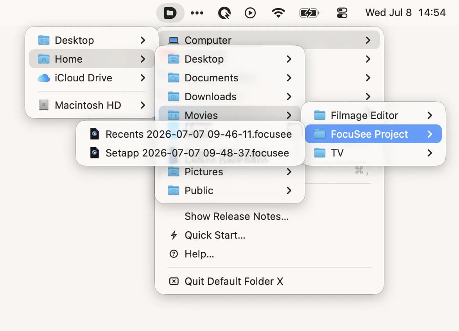Click the Filmage Editor folder icon
The height and width of the screenshot is (331, 459).
pos(320,115)
